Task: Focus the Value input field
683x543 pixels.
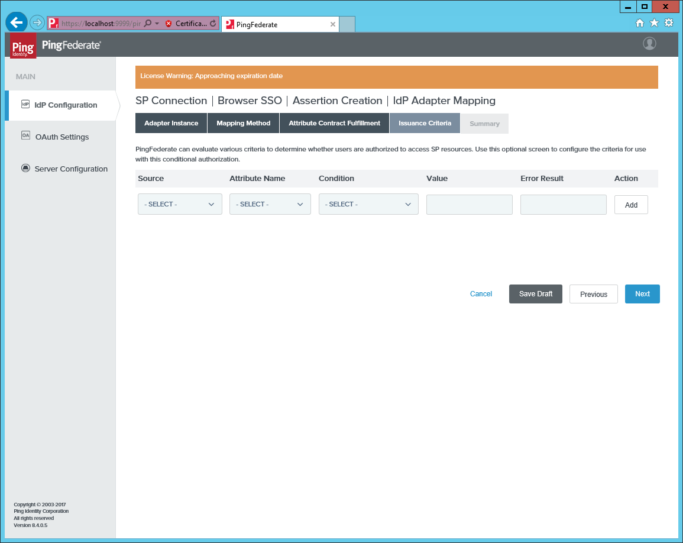Action: 469,205
